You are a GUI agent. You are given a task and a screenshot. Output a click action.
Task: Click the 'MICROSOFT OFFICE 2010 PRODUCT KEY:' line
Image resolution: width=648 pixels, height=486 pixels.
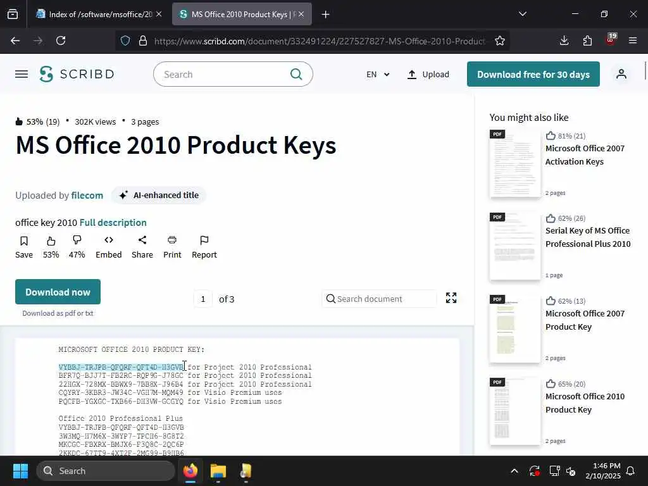coord(132,349)
